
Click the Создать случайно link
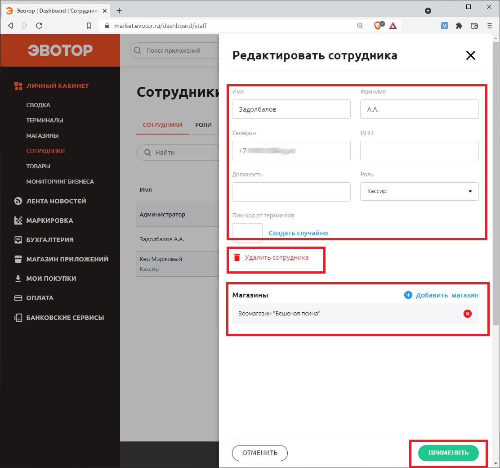pos(298,233)
